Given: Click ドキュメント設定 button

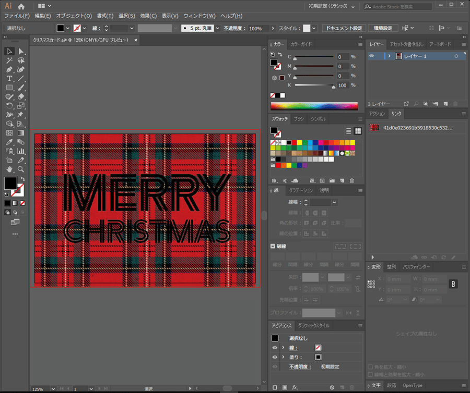Looking at the screenshot, I should 344,28.
